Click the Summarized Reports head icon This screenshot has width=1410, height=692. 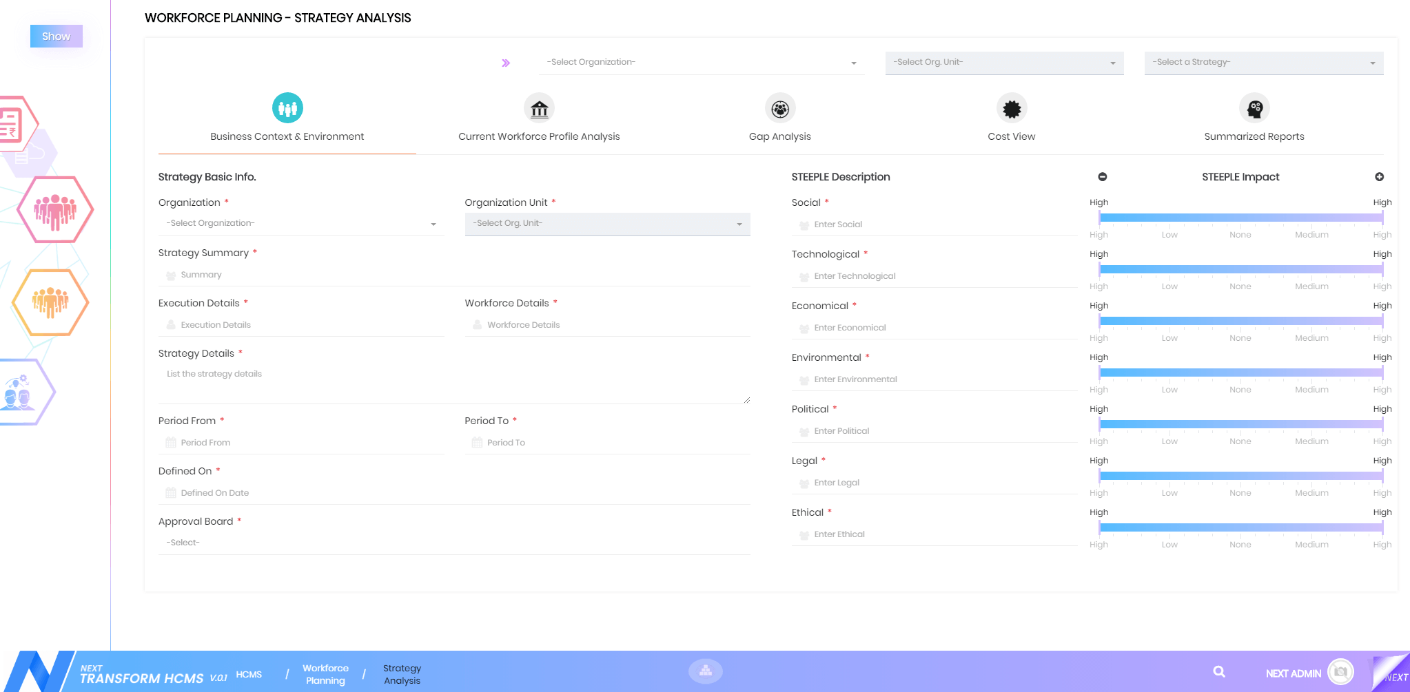click(x=1254, y=108)
